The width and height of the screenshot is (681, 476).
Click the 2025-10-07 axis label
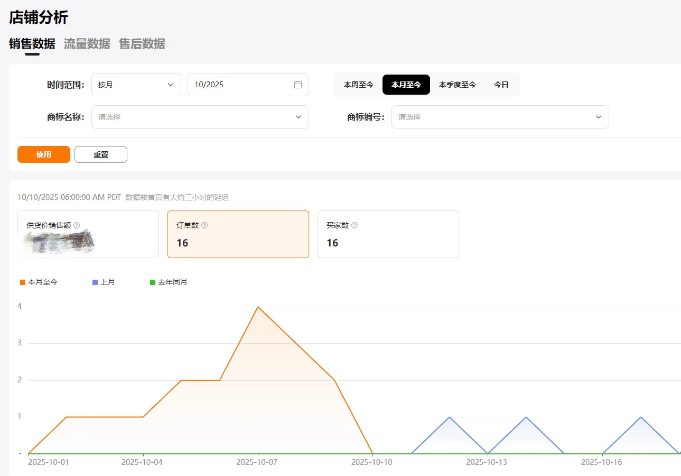[257, 462]
